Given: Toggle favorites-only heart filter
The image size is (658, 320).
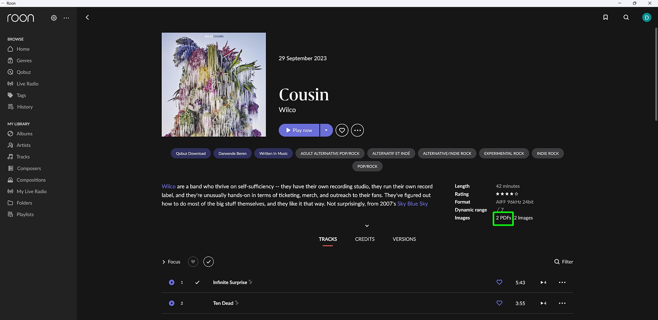Looking at the screenshot, I should coord(193,262).
